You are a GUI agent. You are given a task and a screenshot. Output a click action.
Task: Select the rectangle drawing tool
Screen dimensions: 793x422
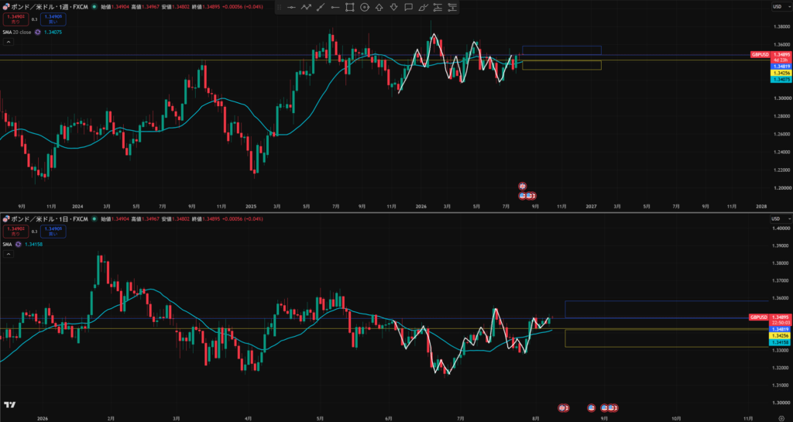[x=349, y=7]
